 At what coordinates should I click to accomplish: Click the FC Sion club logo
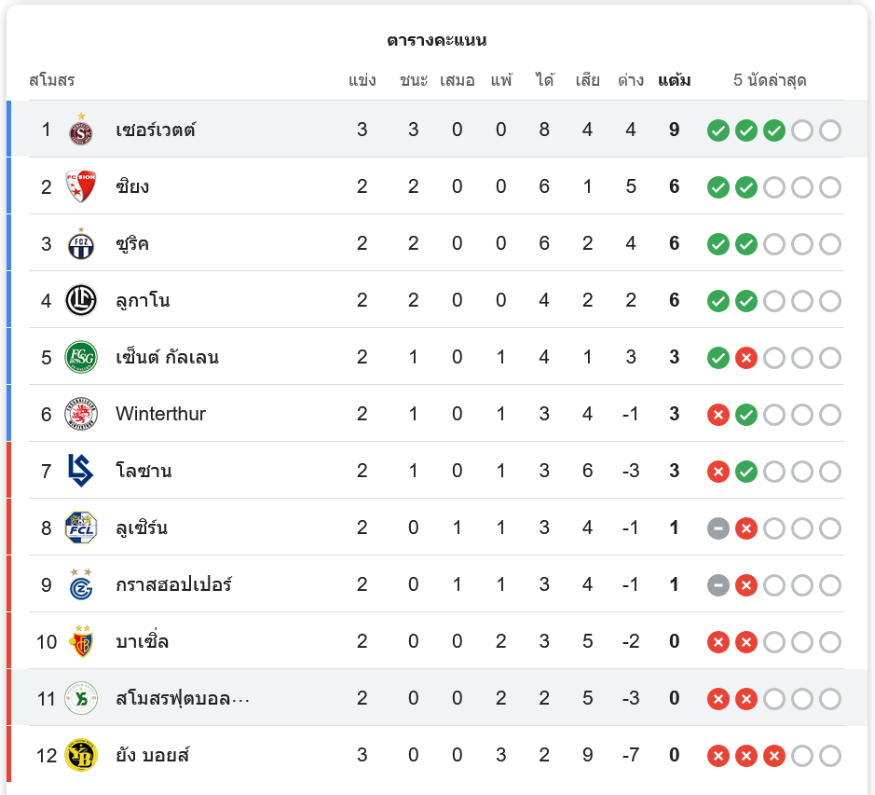click(x=81, y=186)
